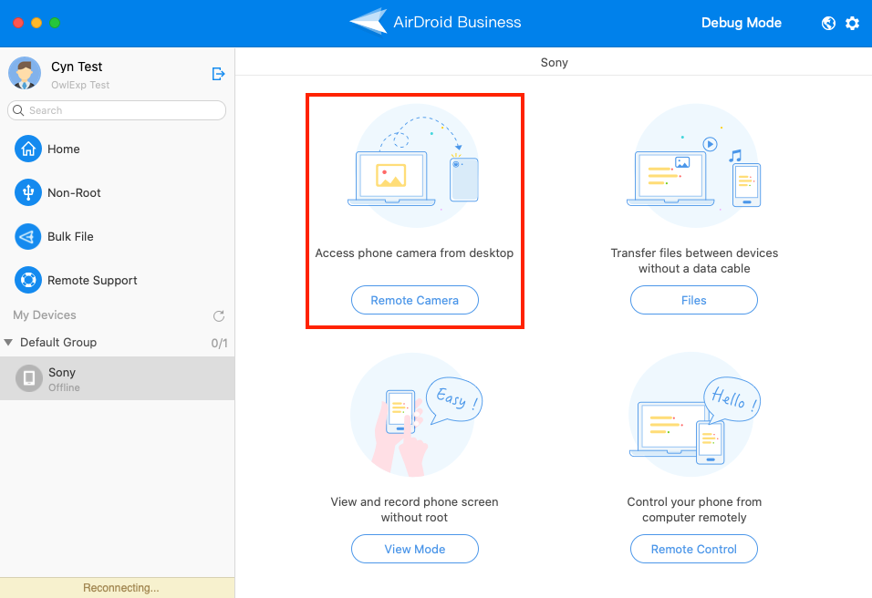This screenshot has width=872, height=598.
Task: Focus the Search input field
Action: point(117,110)
